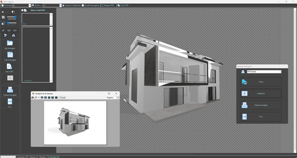Click Chiudi button in print preview
Image resolution: width=297 pixels, height=158 pixels.
(62, 98)
